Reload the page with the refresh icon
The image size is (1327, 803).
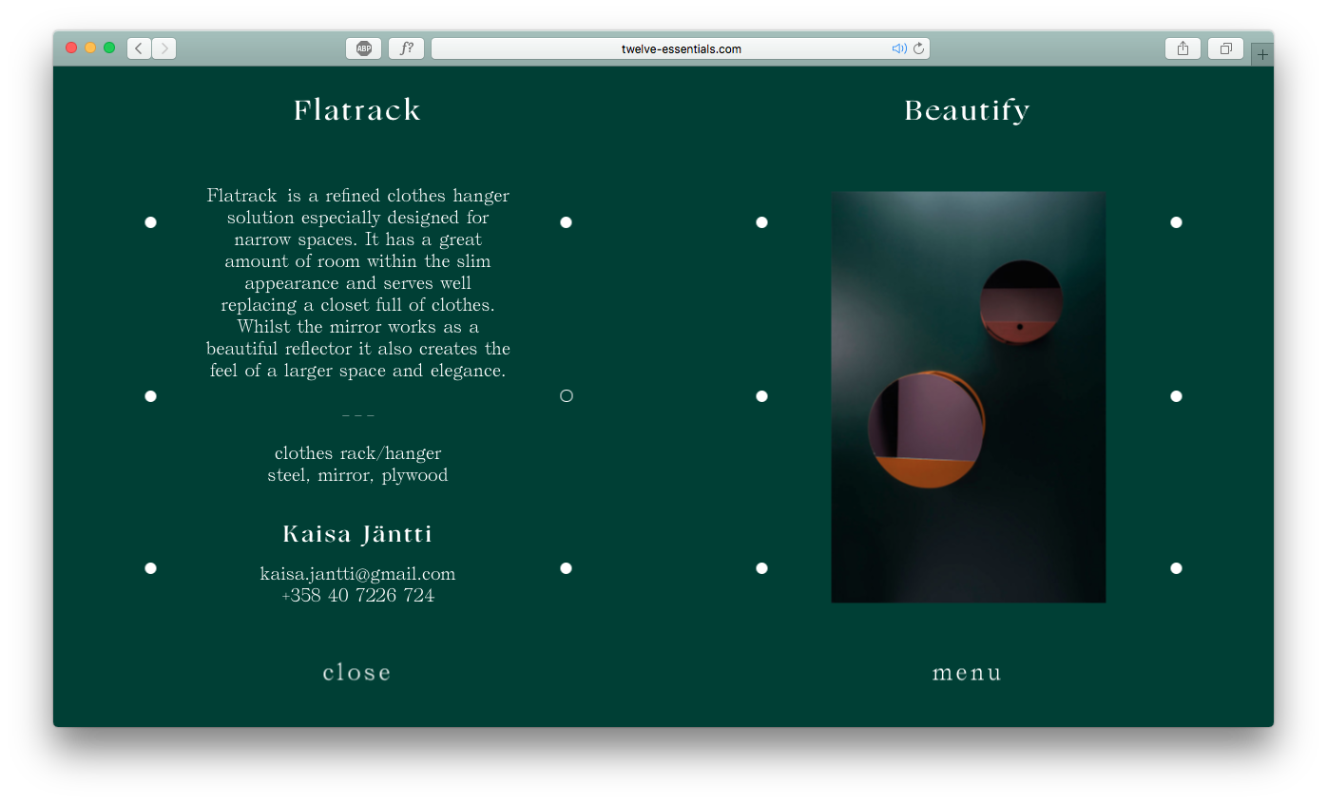[918, 48]
